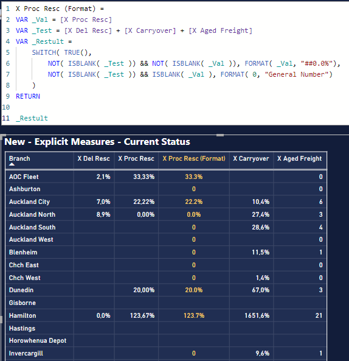
Task: Select the Auckland City branch row
Action: coord(166,202)
